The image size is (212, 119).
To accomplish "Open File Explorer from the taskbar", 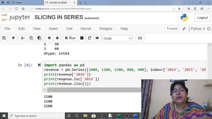I will (85, 116).
